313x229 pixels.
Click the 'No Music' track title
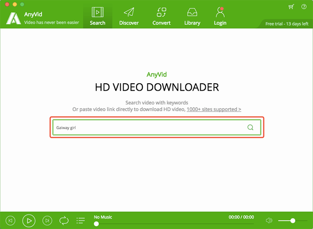point(103,217)
